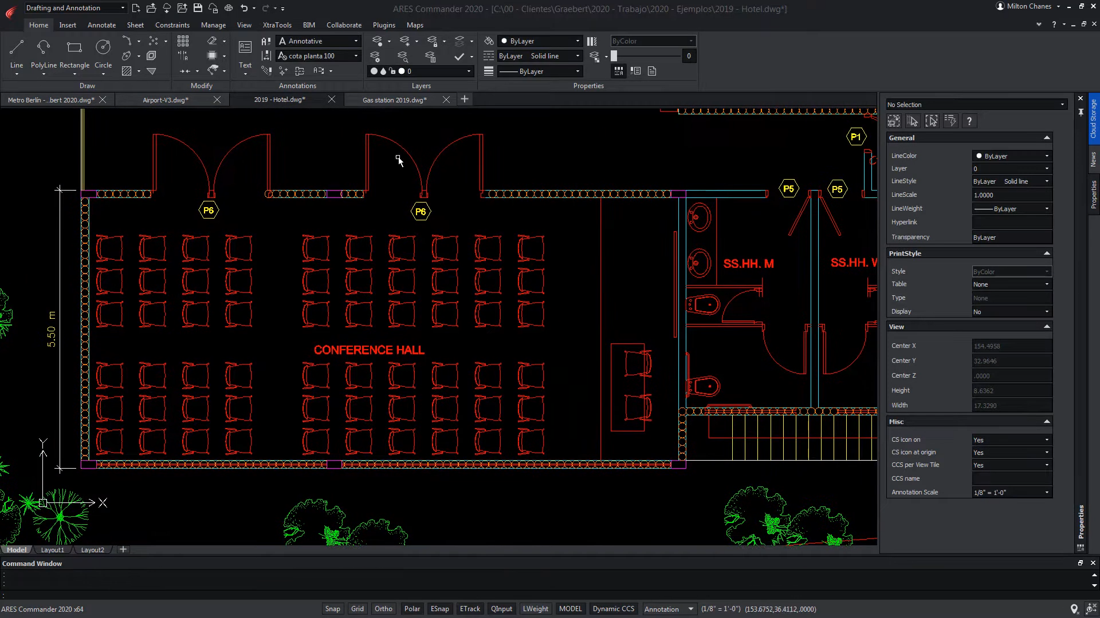Click Dynamic CCS button

(614, 609)
